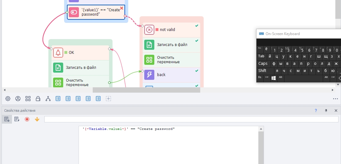
Task: Toggle the Caps key on On-Screen Keyboard
Action: (x=263, y=64)
